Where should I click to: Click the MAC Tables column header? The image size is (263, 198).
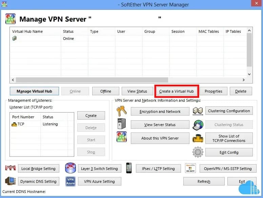pos(210,31)
